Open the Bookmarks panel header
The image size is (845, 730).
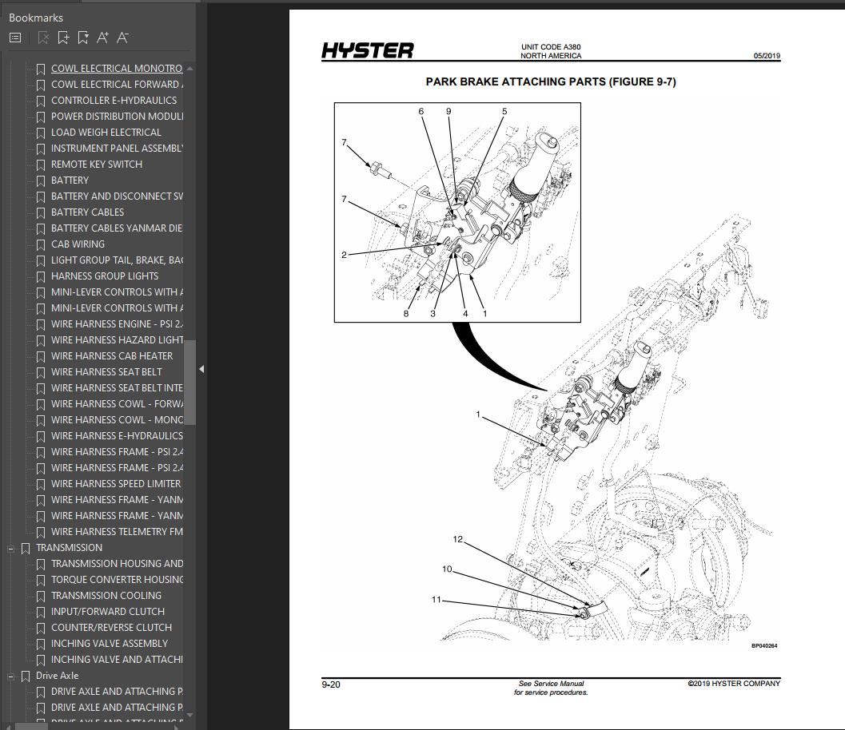coord(35,17)
